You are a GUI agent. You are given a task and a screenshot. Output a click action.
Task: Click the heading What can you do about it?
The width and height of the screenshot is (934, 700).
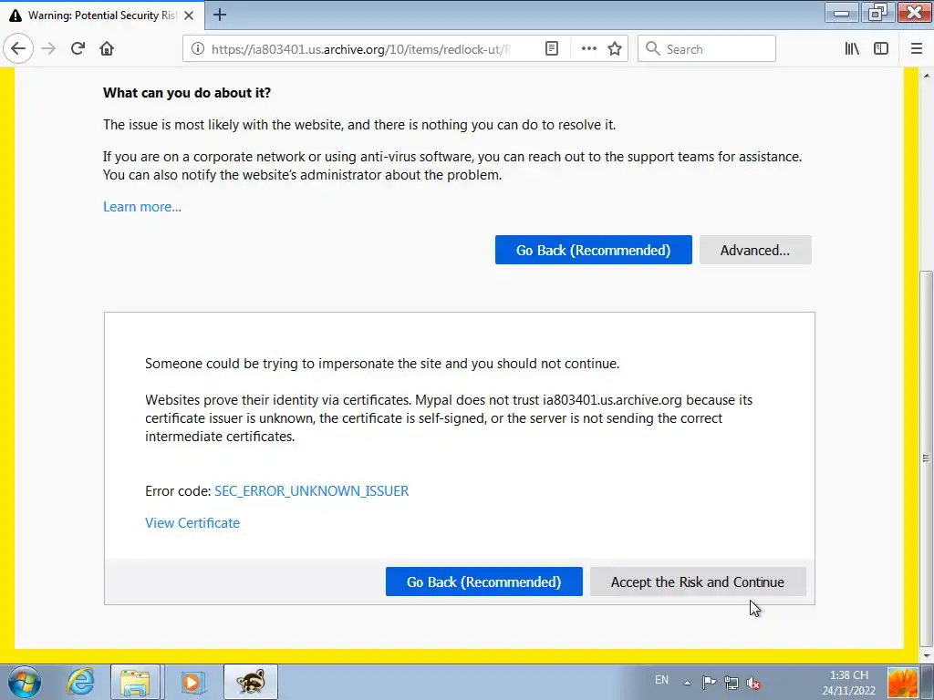(187, 93)
